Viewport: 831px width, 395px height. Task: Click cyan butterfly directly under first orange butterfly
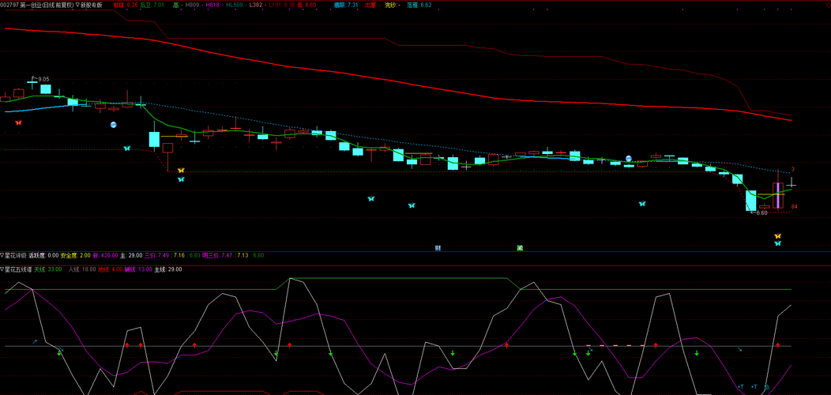[181, 179]
